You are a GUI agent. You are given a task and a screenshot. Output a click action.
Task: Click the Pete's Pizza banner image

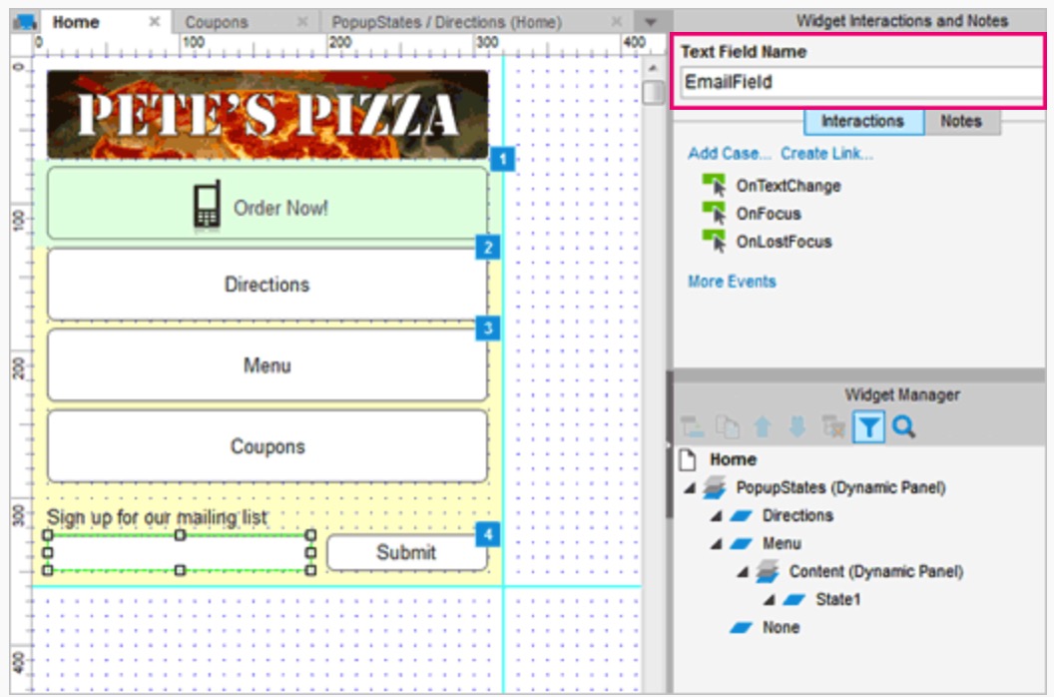[267, 115]
